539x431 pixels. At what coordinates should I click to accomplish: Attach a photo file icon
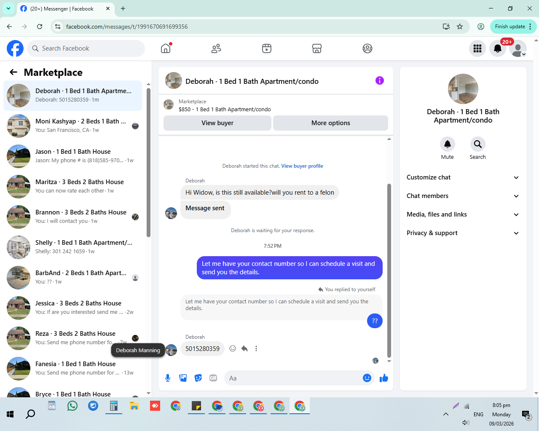point(183,378)
